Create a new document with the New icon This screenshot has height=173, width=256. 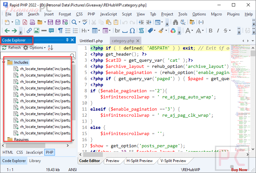tap(7, 22)
